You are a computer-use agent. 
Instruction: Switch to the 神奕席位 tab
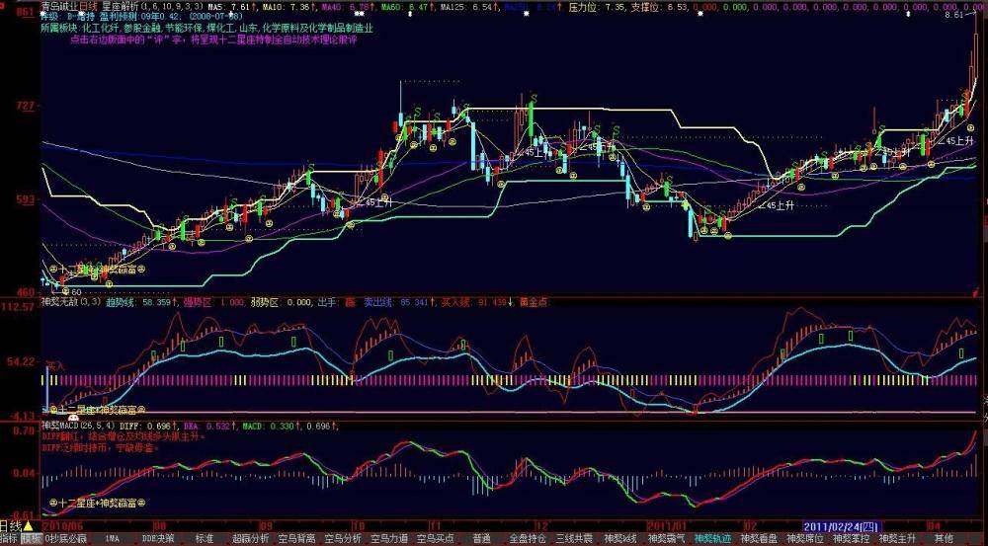(x=805, y=539)
